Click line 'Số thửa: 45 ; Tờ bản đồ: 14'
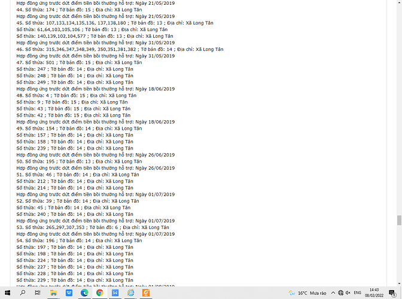This screenshot has height=299, width=402. click(x=74, y=208)
